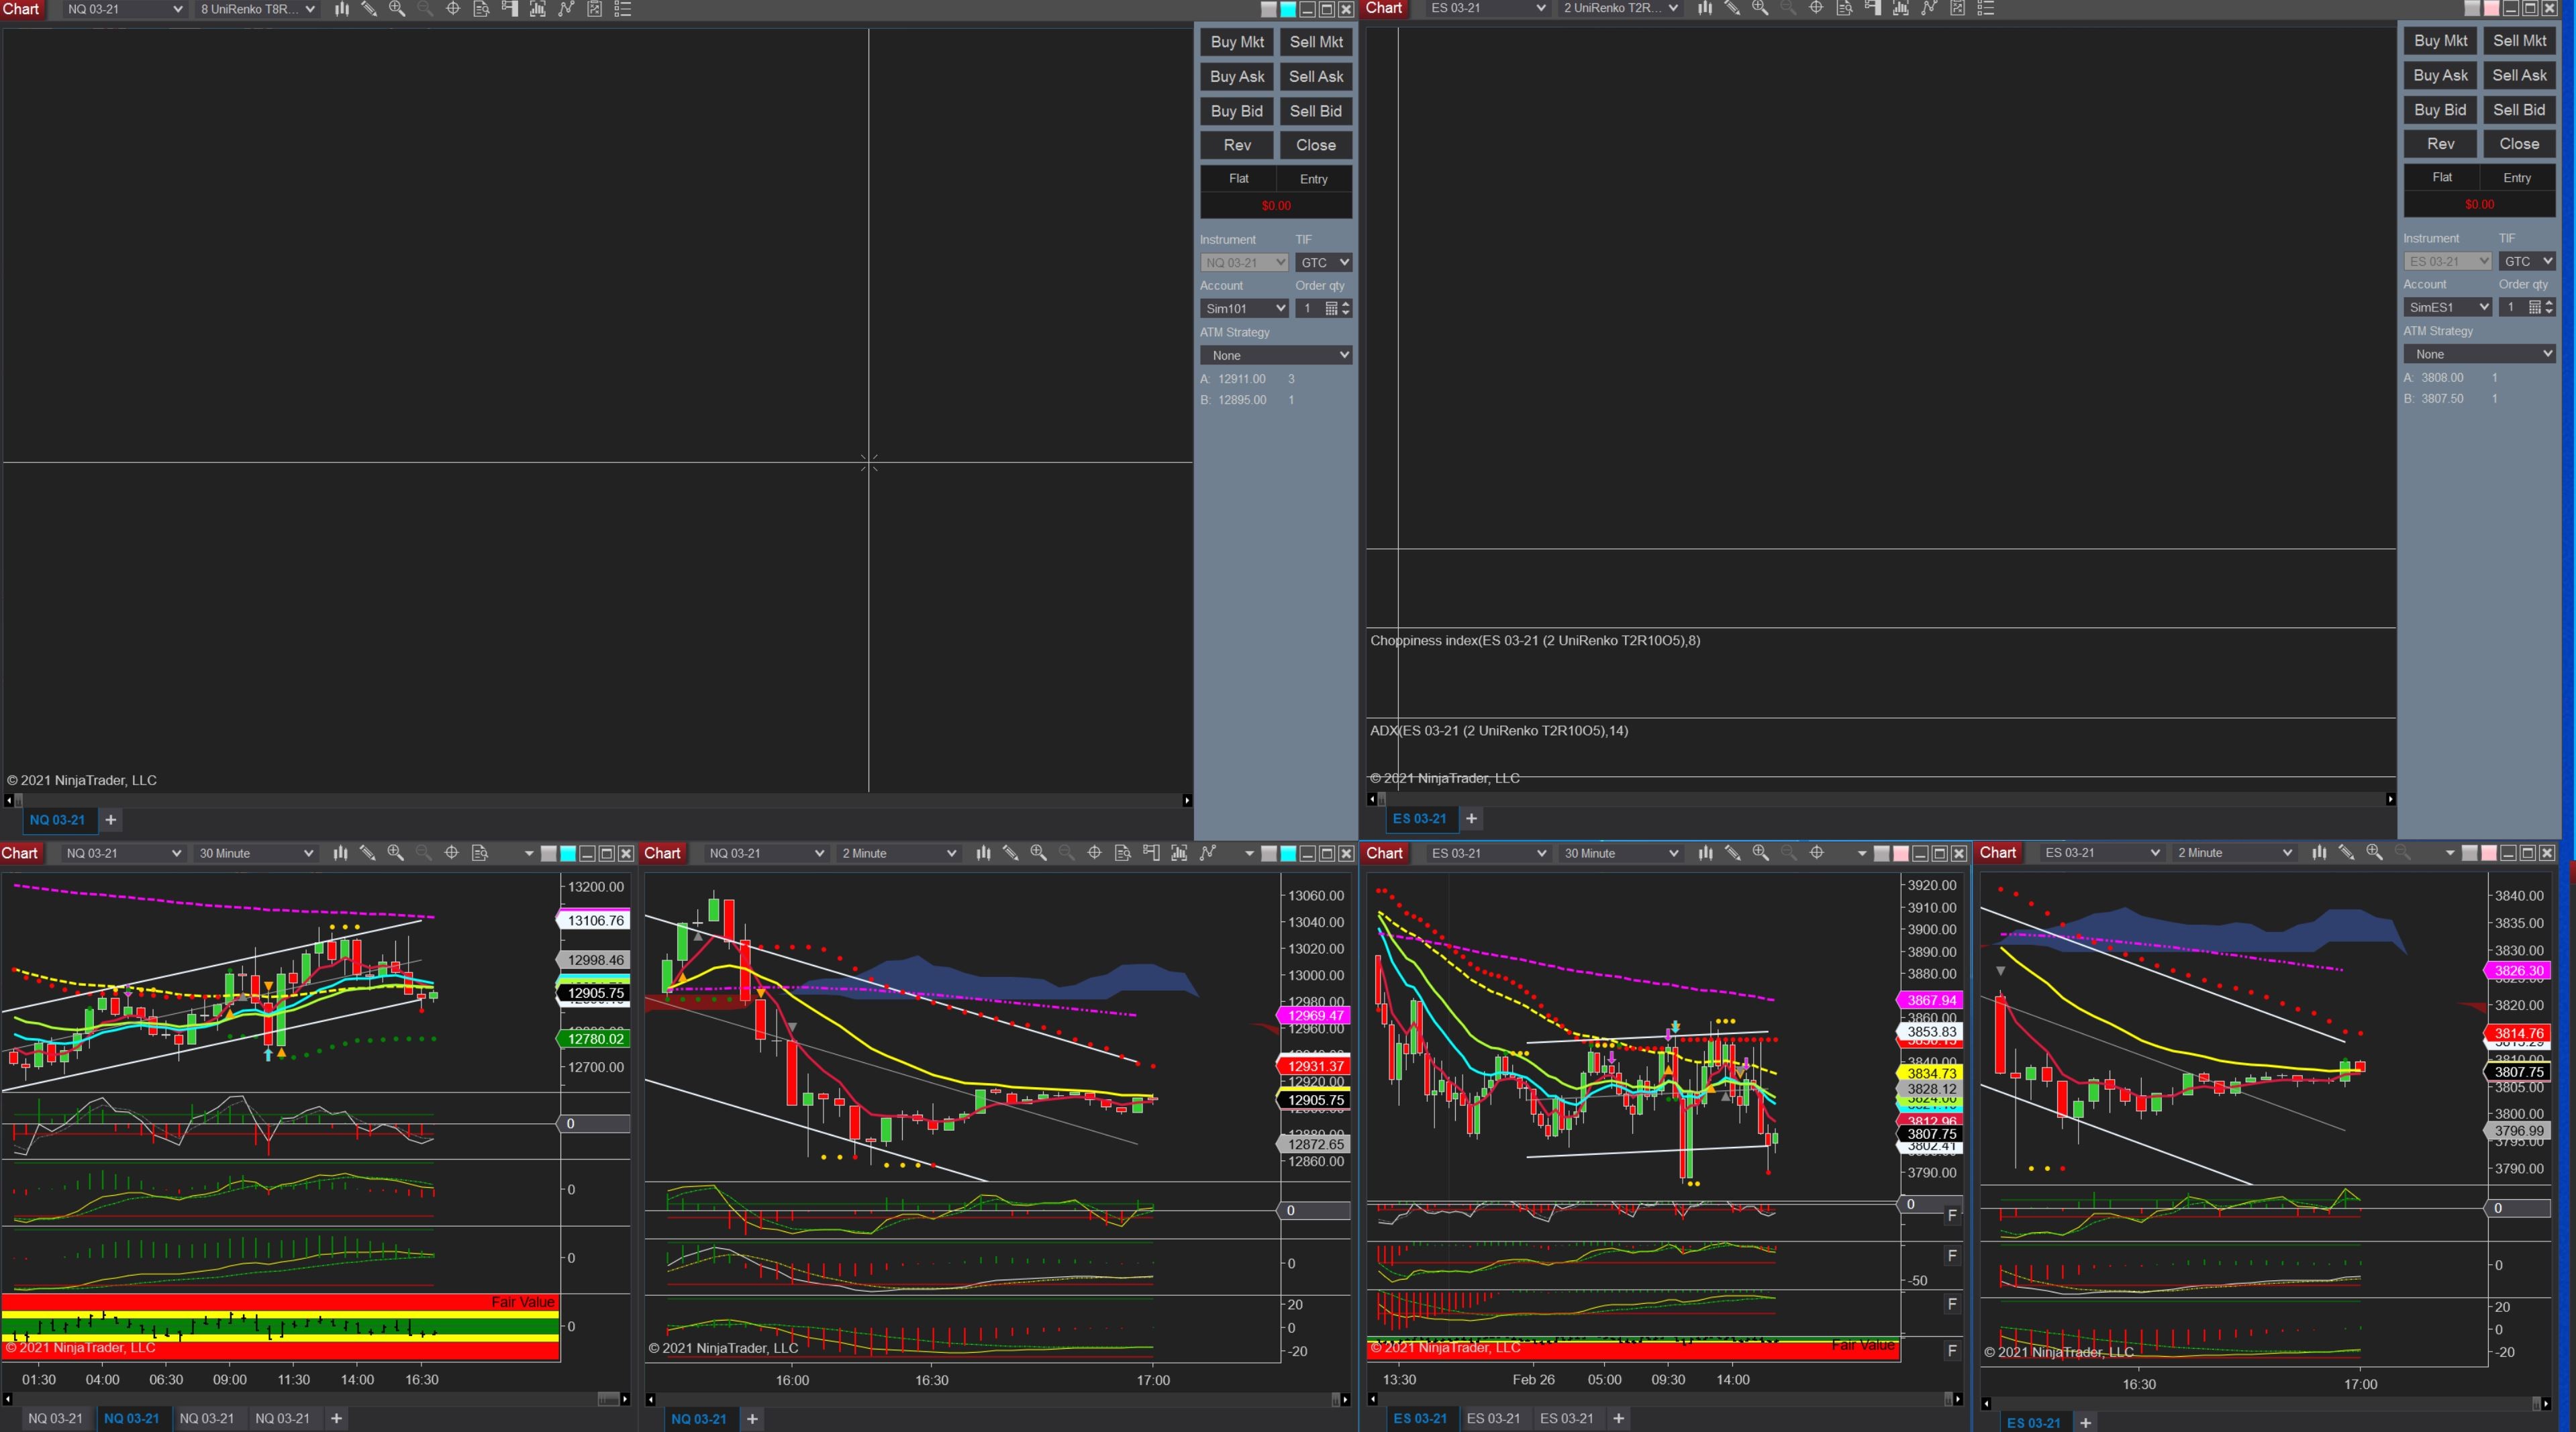
Task: Open Drawing Tools pencil in top NQ chart
Action: point(369,9)
